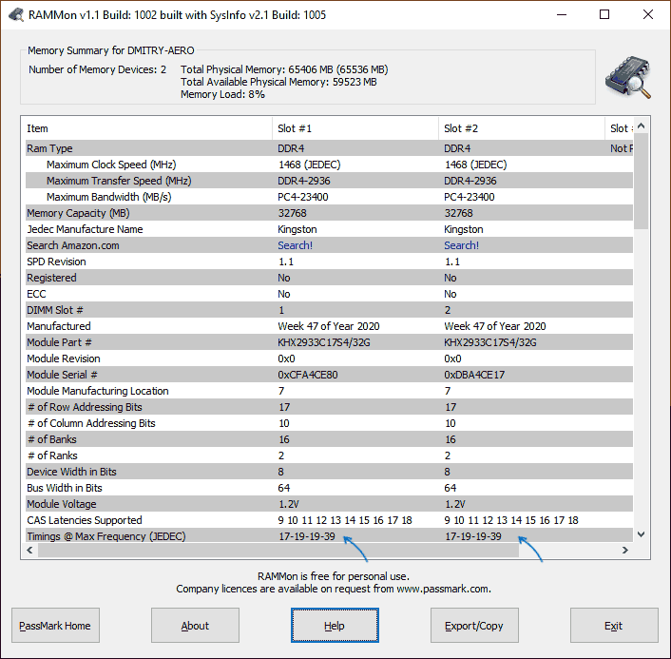
Task: Click Slot #1 1468 (JEDEC) clock value
Action: click(310, 165)
